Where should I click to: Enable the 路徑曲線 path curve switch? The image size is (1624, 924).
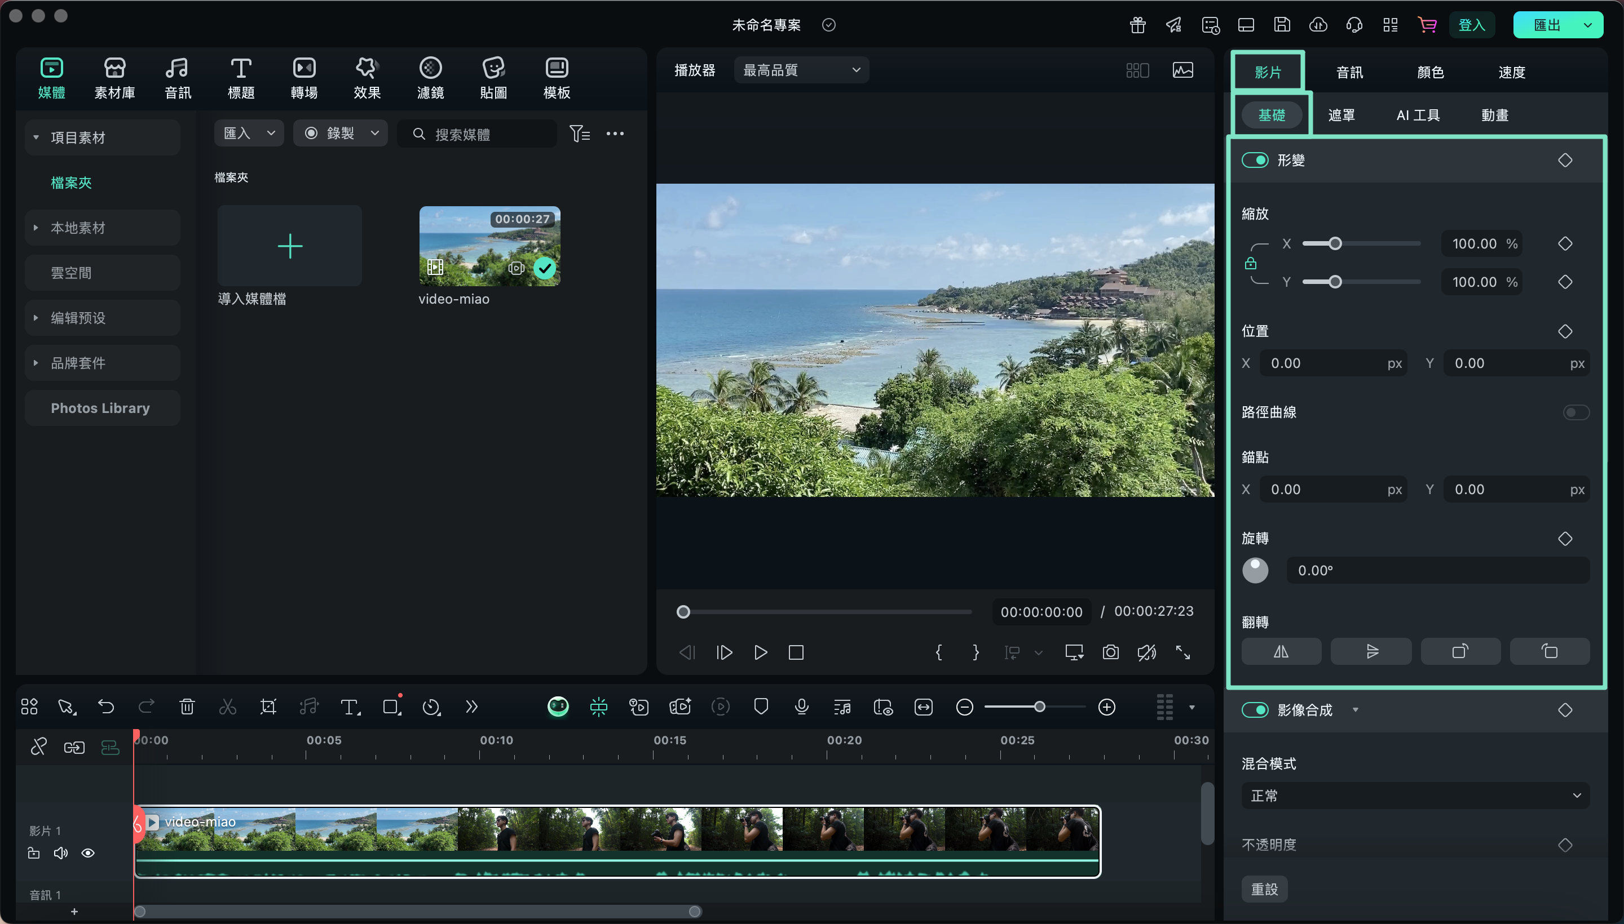coord(1576,412)
